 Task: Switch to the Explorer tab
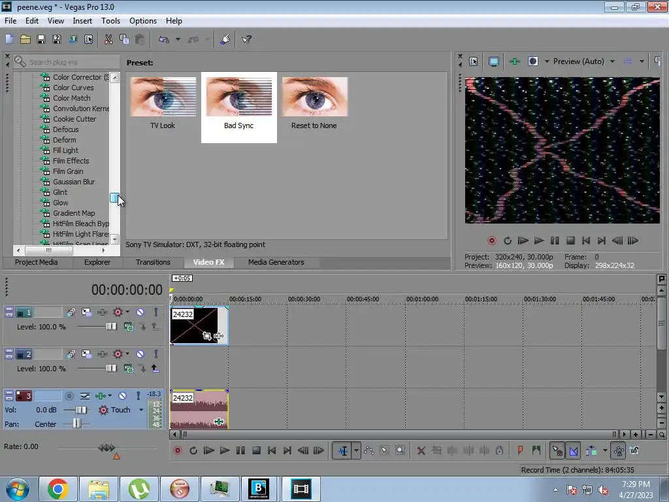[97, 262]
